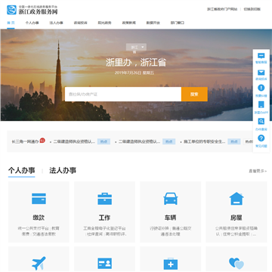Open the 缴款 card title

coord(39,218)
